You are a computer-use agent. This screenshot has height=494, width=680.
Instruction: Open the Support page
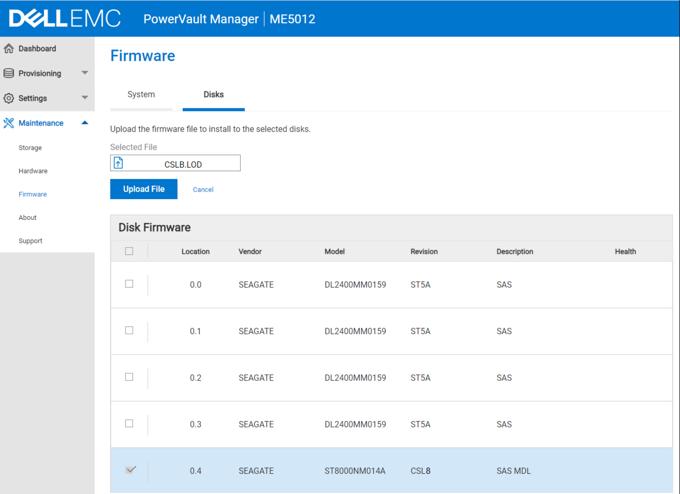30,241
